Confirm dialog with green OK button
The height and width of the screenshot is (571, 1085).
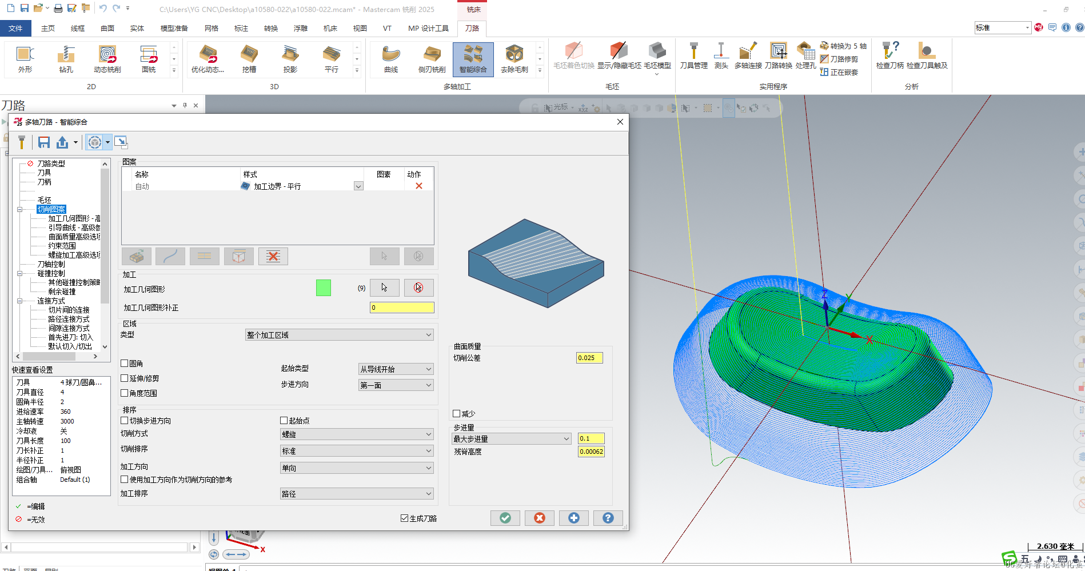505,518
